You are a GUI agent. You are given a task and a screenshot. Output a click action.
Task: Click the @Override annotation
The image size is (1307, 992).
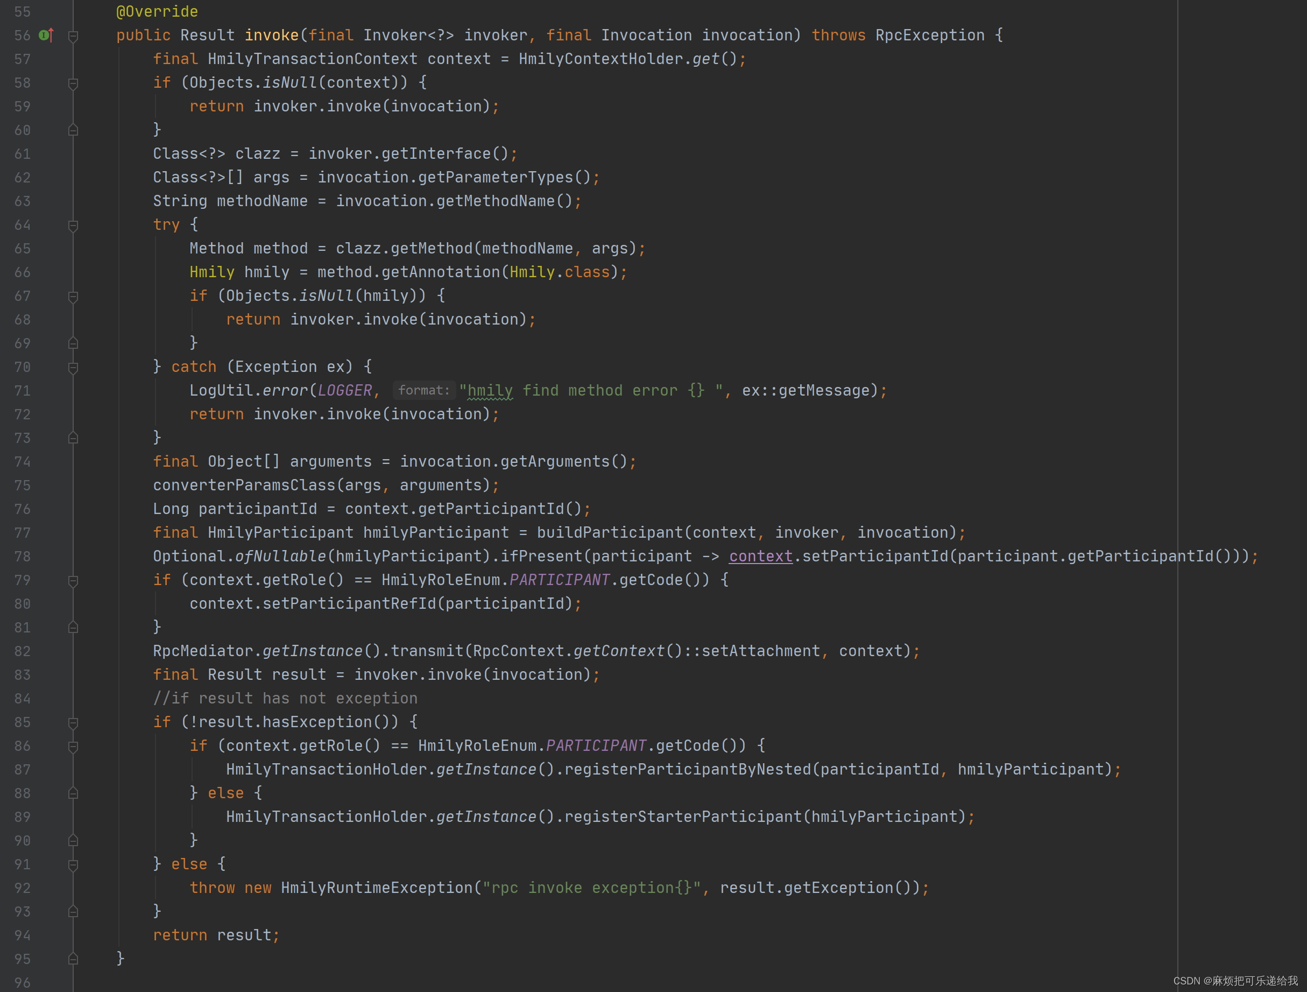click(157, 12)
